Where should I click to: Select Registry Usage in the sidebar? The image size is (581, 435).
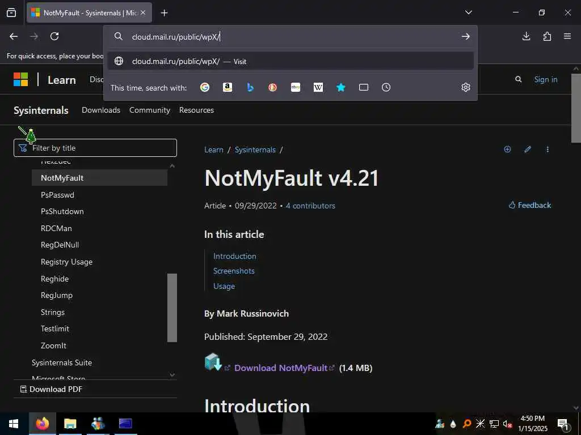click(x=67, y=262)
